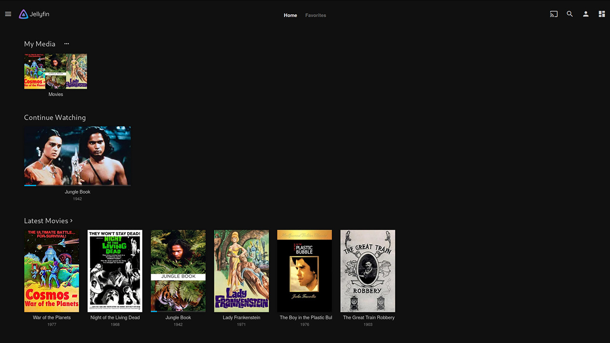Open the Cast to device icon
This screenshot has width=610, height=343.
553,14
